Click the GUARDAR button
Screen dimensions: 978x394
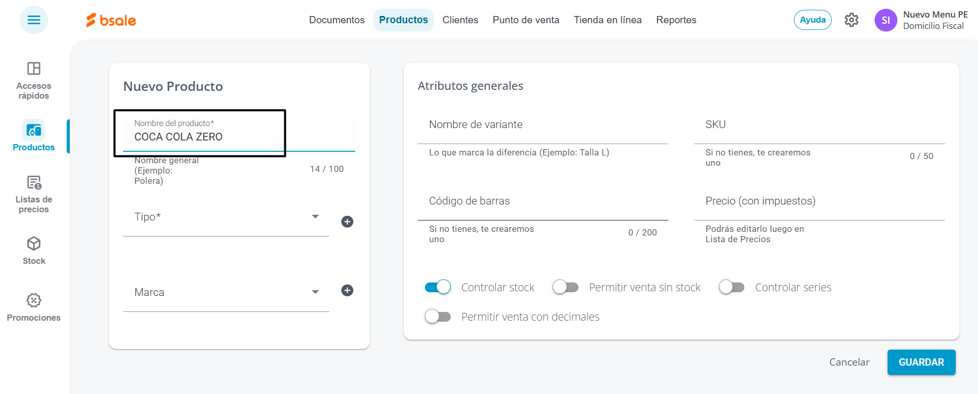921,363
